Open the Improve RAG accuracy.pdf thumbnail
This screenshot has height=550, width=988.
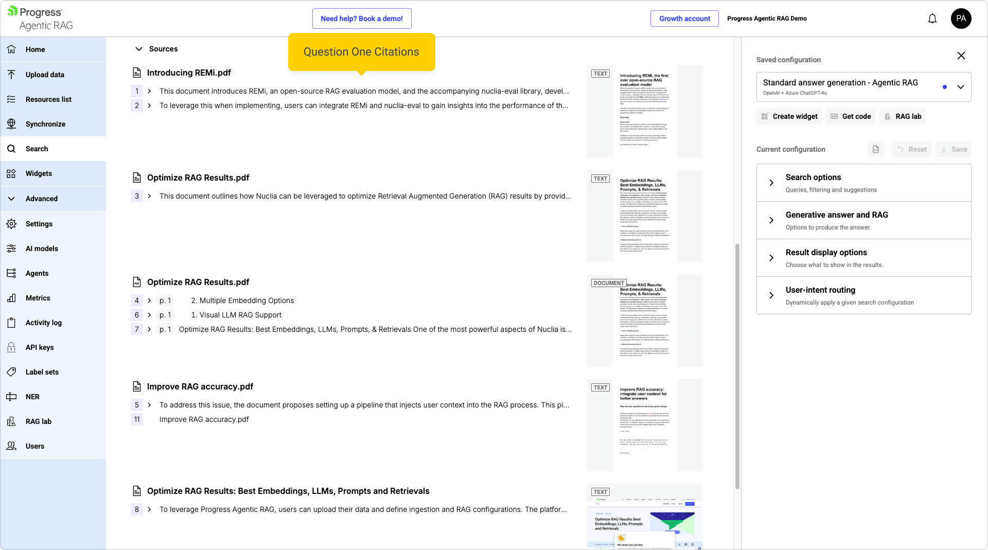click(x=644, y=425)
